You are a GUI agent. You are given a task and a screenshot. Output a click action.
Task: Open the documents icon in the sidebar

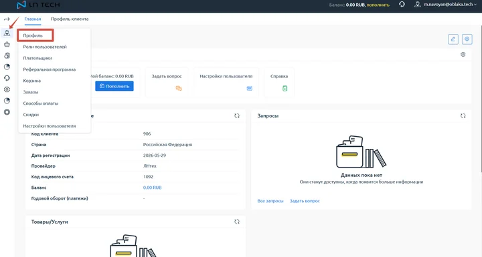pyautogui.click(x=7, y=55)
